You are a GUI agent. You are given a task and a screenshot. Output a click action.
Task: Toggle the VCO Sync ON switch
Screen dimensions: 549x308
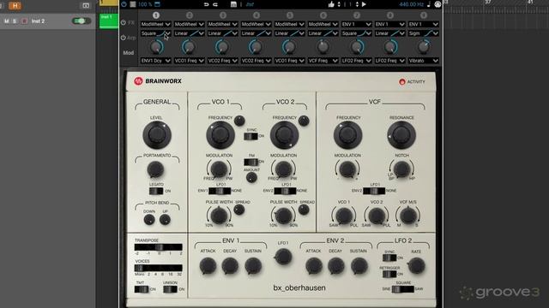point(250,136)
